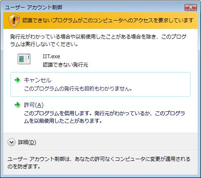Click the empty title bar area
Screen dimensions: 201x178
tap(123, 8)
